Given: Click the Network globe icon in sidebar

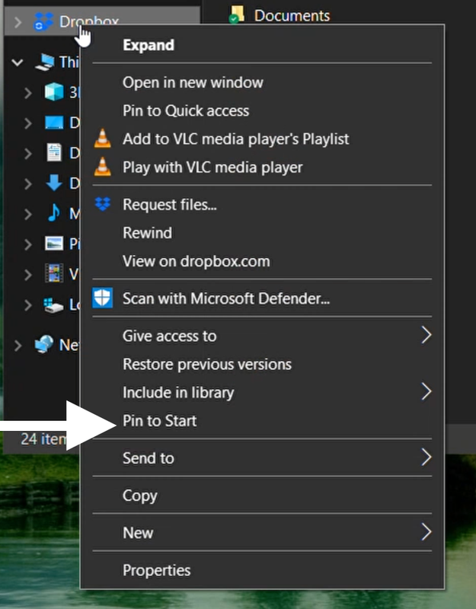Looking at the screenshot, I should 42,343.
